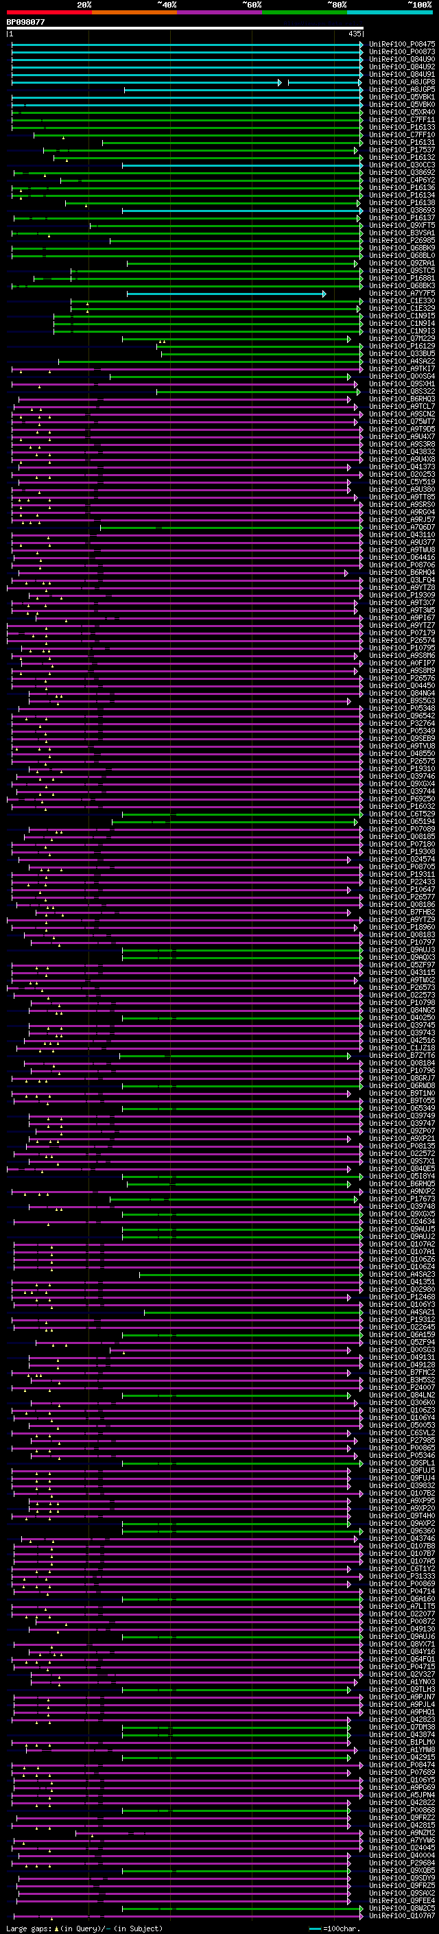Viewport: 439px width, 1934px height.
Task: Click the white query length ruler bar
Action: pyautogui.click(x=185, y=27)
